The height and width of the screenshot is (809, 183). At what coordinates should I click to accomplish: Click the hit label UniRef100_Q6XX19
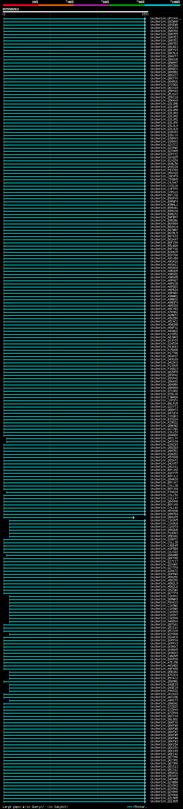(164, 88)
